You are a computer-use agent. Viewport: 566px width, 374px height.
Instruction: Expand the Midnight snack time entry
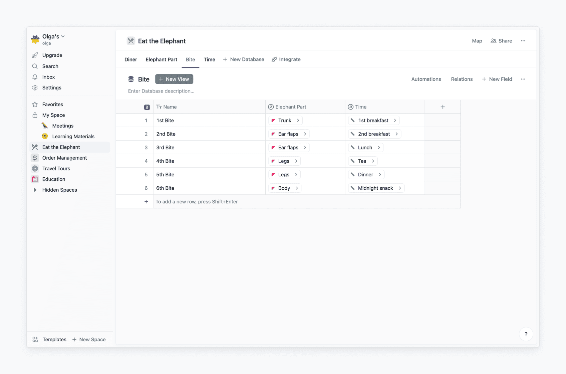pyautogui.click(x=399, y=188)
